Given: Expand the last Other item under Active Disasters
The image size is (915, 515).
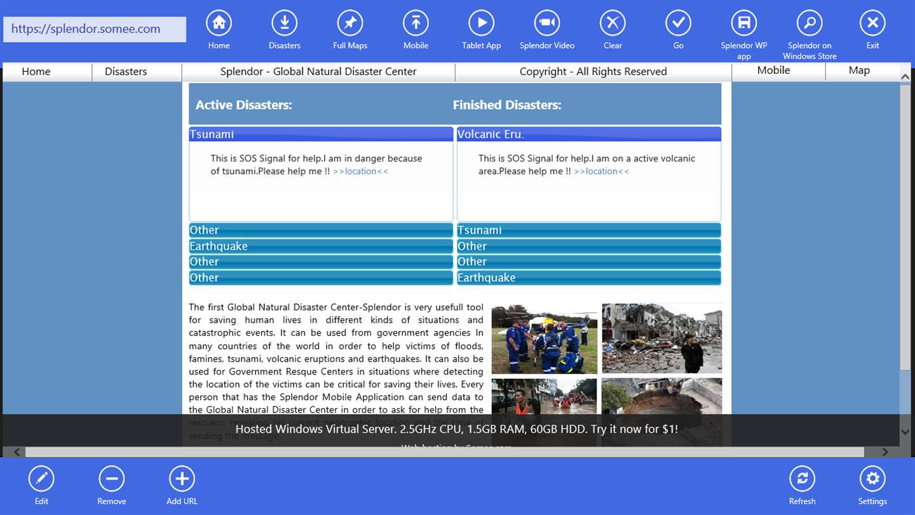Looking at the screenshot, I should (x=321, y=278).
